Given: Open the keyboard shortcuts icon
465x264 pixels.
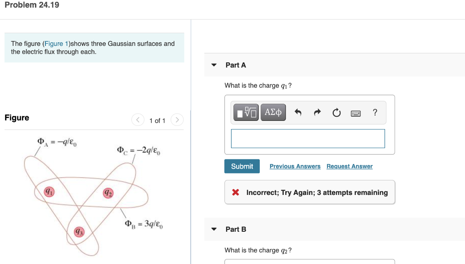Looking at the screenshot, I should pos(356,113).
